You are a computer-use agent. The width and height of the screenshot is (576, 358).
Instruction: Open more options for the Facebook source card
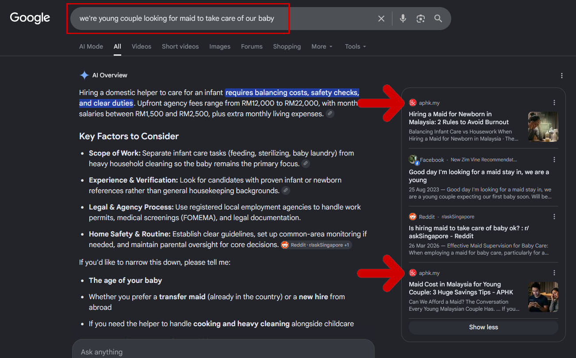[x=554, y=160]
